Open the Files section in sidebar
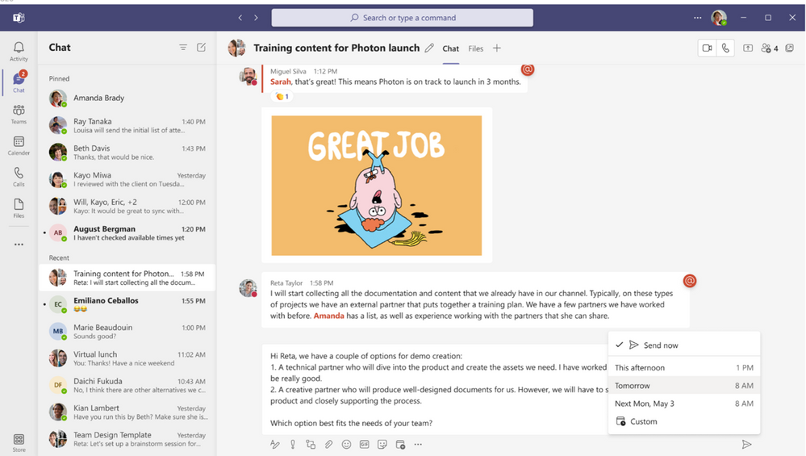 click(x=19, y=208)
